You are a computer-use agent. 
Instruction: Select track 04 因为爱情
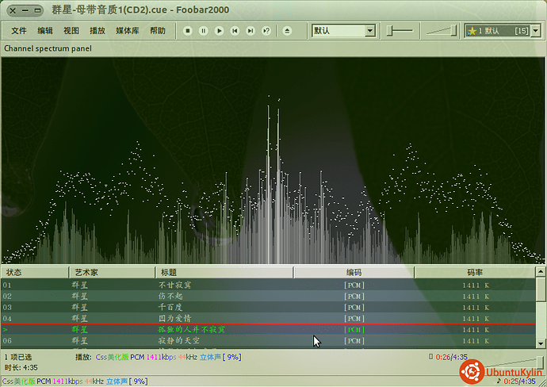pos(268,319)
